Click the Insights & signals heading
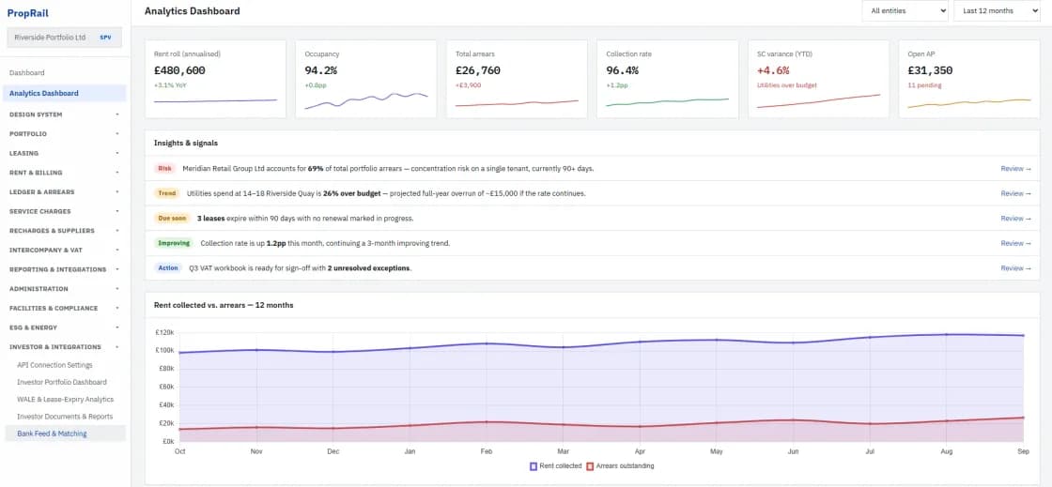1052x487 pixels. click(x=186, y=143)
